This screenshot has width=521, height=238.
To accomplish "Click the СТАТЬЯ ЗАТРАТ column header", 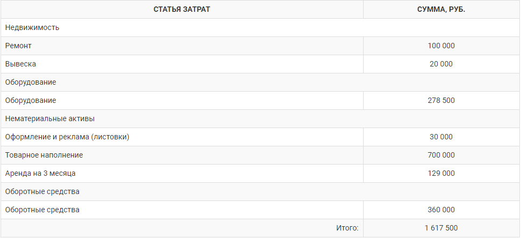I will pos(182,9).
